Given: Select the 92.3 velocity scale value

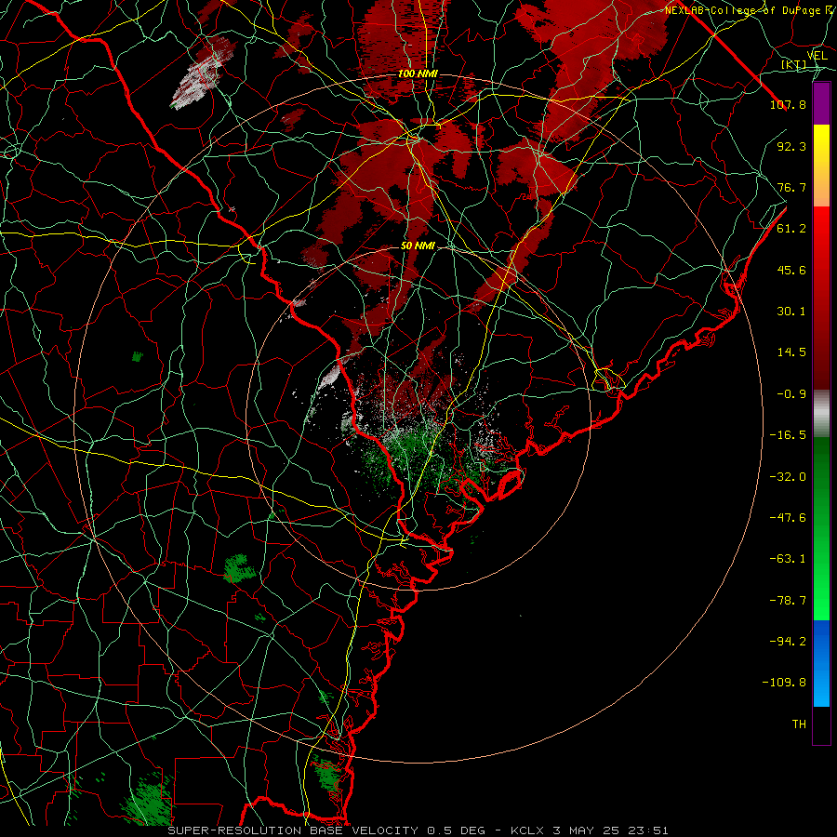Looking at the screenshot, I should pyautogui.click(x=791, y=146).
